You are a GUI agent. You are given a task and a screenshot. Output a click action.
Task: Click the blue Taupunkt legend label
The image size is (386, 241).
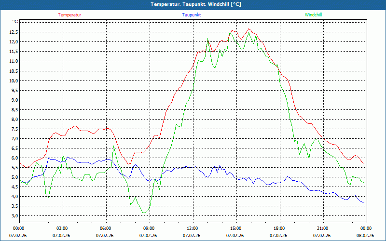(192, 14)
